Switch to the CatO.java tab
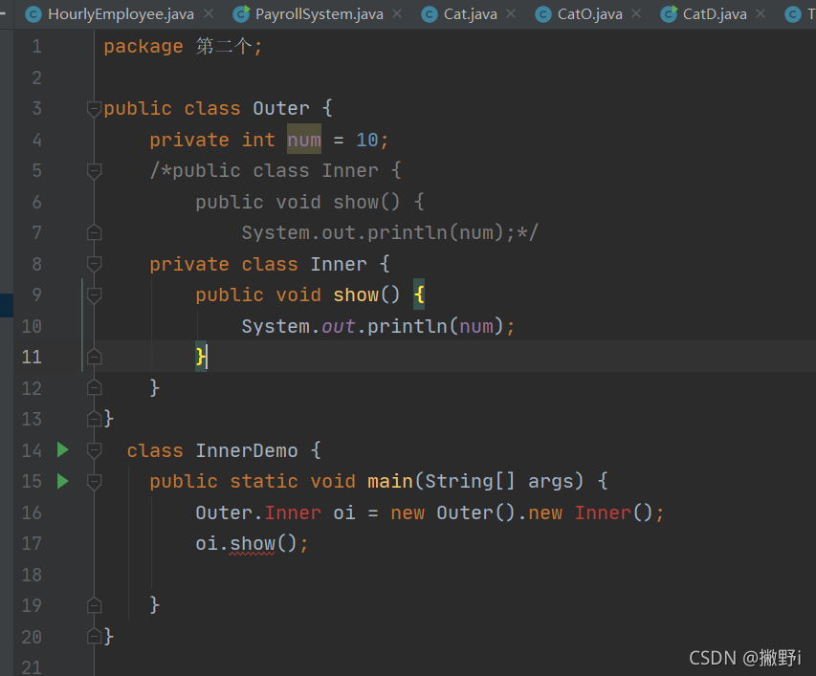 tap(589, 14)
